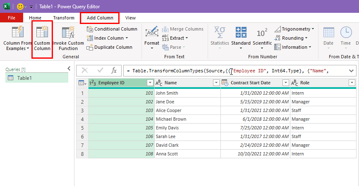This screenshot has width=359, height=186.
Task: Open the File tab
Action: tap(12, 18)
